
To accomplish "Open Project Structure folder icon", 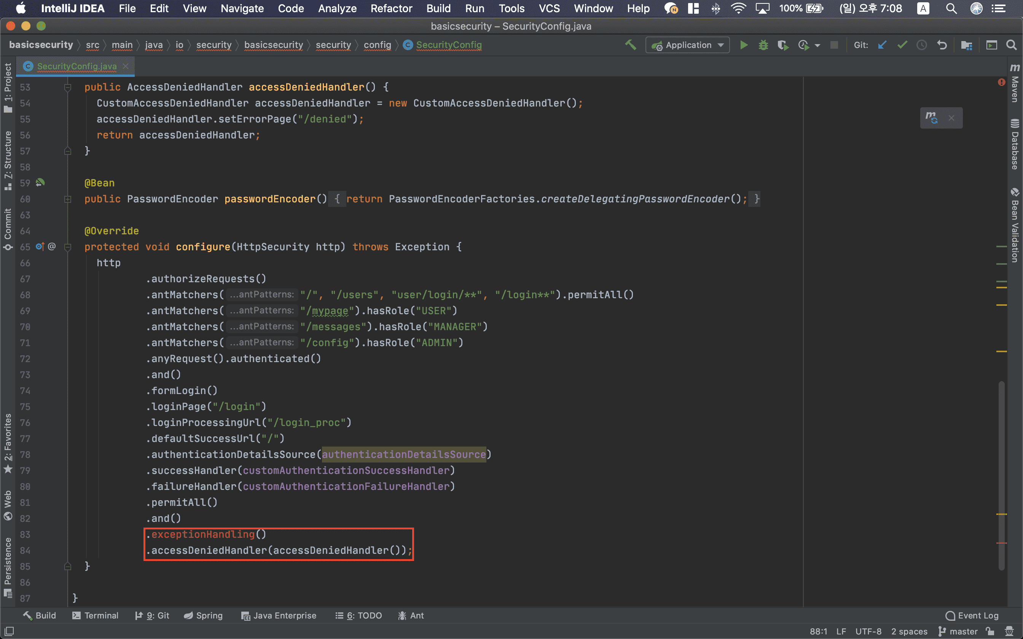I will click(966, 45).
